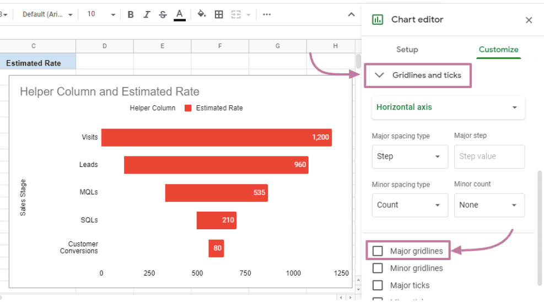The image size is (544, 302).
Task: Click the spreadsheet vertical scrollbar
Action: click(x=358, y=61)
